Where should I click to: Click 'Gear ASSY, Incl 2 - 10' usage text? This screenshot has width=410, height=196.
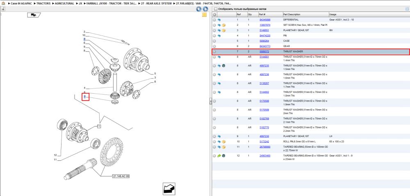click(342, 20)
